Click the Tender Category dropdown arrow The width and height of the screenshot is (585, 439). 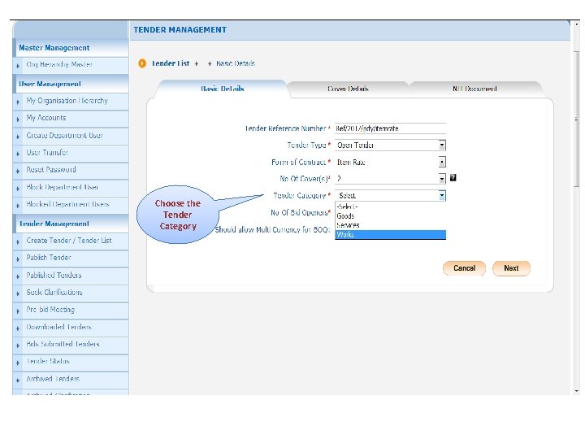pos(442,196)
